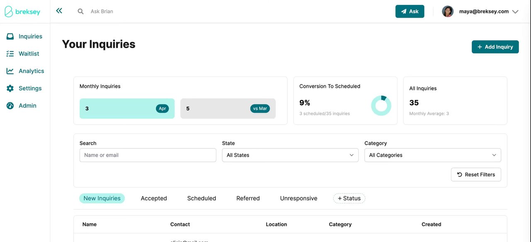Image resolution: width=531 pixels, height=242 pixels.
Task: Click maya's profile avatar
Action: [x=448, y=12]
